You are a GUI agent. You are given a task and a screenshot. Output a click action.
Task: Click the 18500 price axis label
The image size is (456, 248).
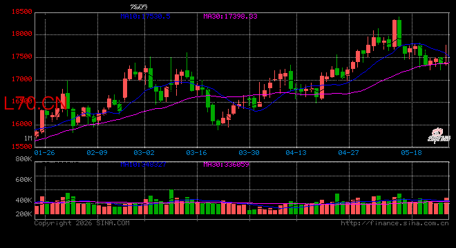coord(22,12)
